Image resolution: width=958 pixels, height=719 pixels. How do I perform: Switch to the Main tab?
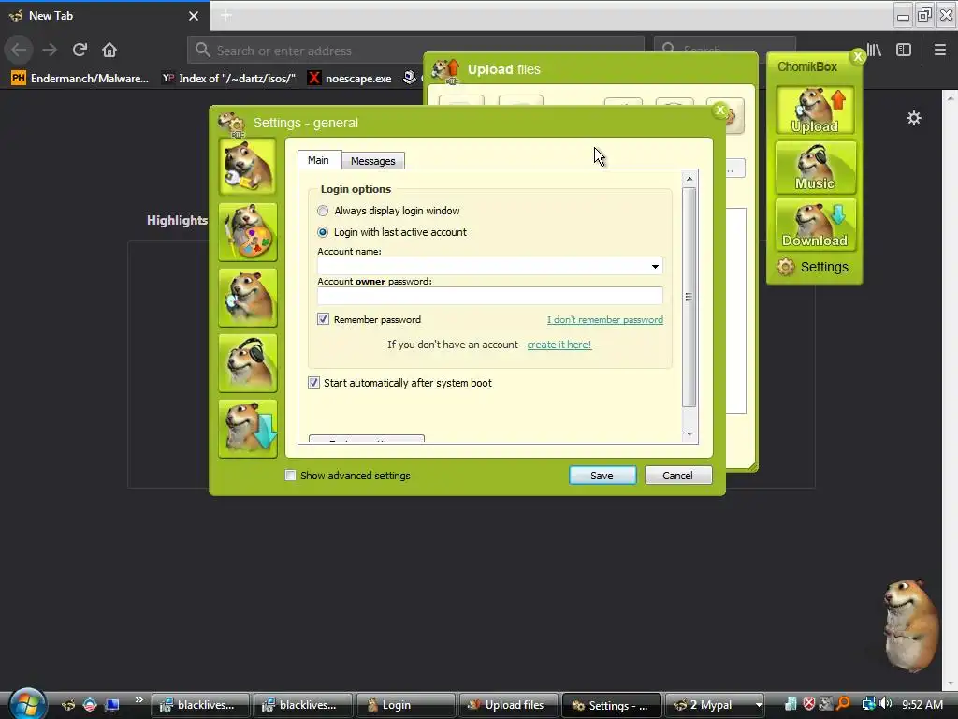(x=318, y=159)
